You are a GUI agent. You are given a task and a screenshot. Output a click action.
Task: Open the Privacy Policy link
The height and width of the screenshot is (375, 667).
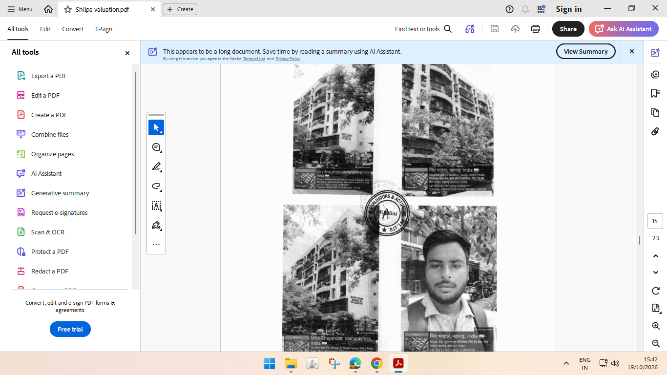(x=288, y=59)
